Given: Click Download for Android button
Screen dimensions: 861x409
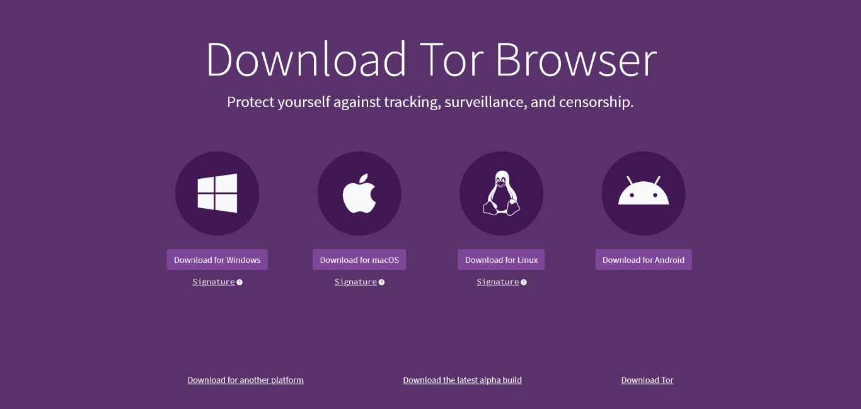Looking at the screenshot, I should point(644,260).
